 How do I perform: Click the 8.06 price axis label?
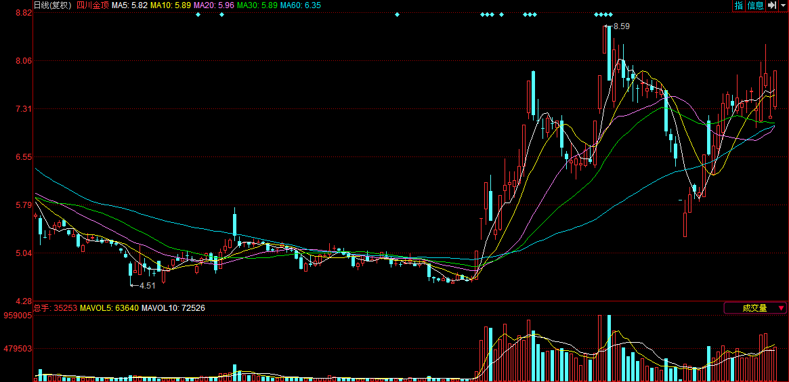click(24, 61)
